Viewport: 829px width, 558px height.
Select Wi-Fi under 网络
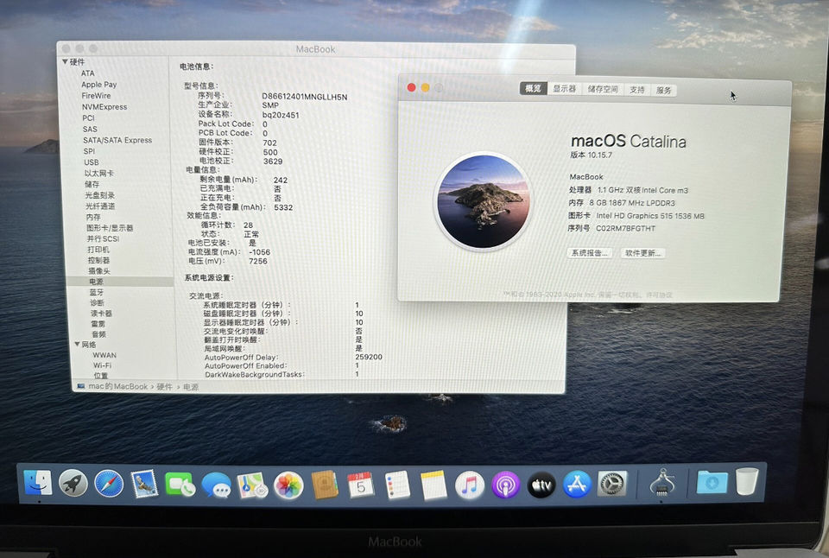(x=103, y=365)
